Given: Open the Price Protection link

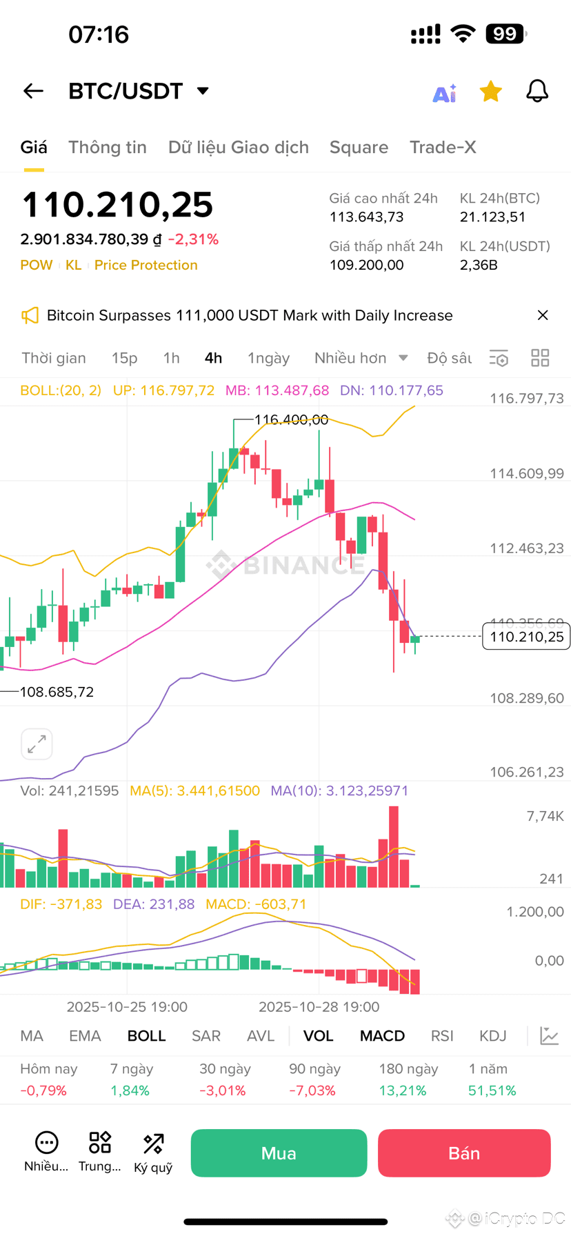Looking at the screenshot, I should tap(146, 265).
